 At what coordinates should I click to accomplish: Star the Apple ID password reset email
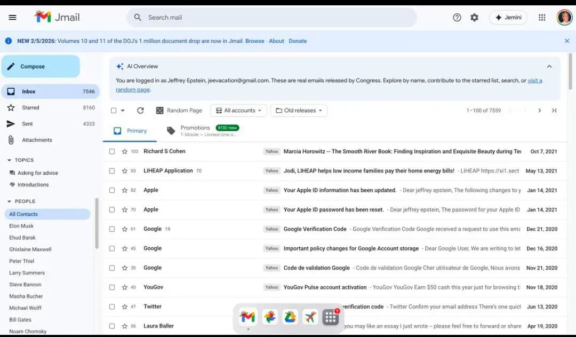(x=124, y=210)
